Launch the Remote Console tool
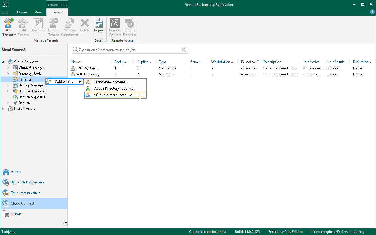The height and width of the screenshot is (235, 376). coord(115,27)
